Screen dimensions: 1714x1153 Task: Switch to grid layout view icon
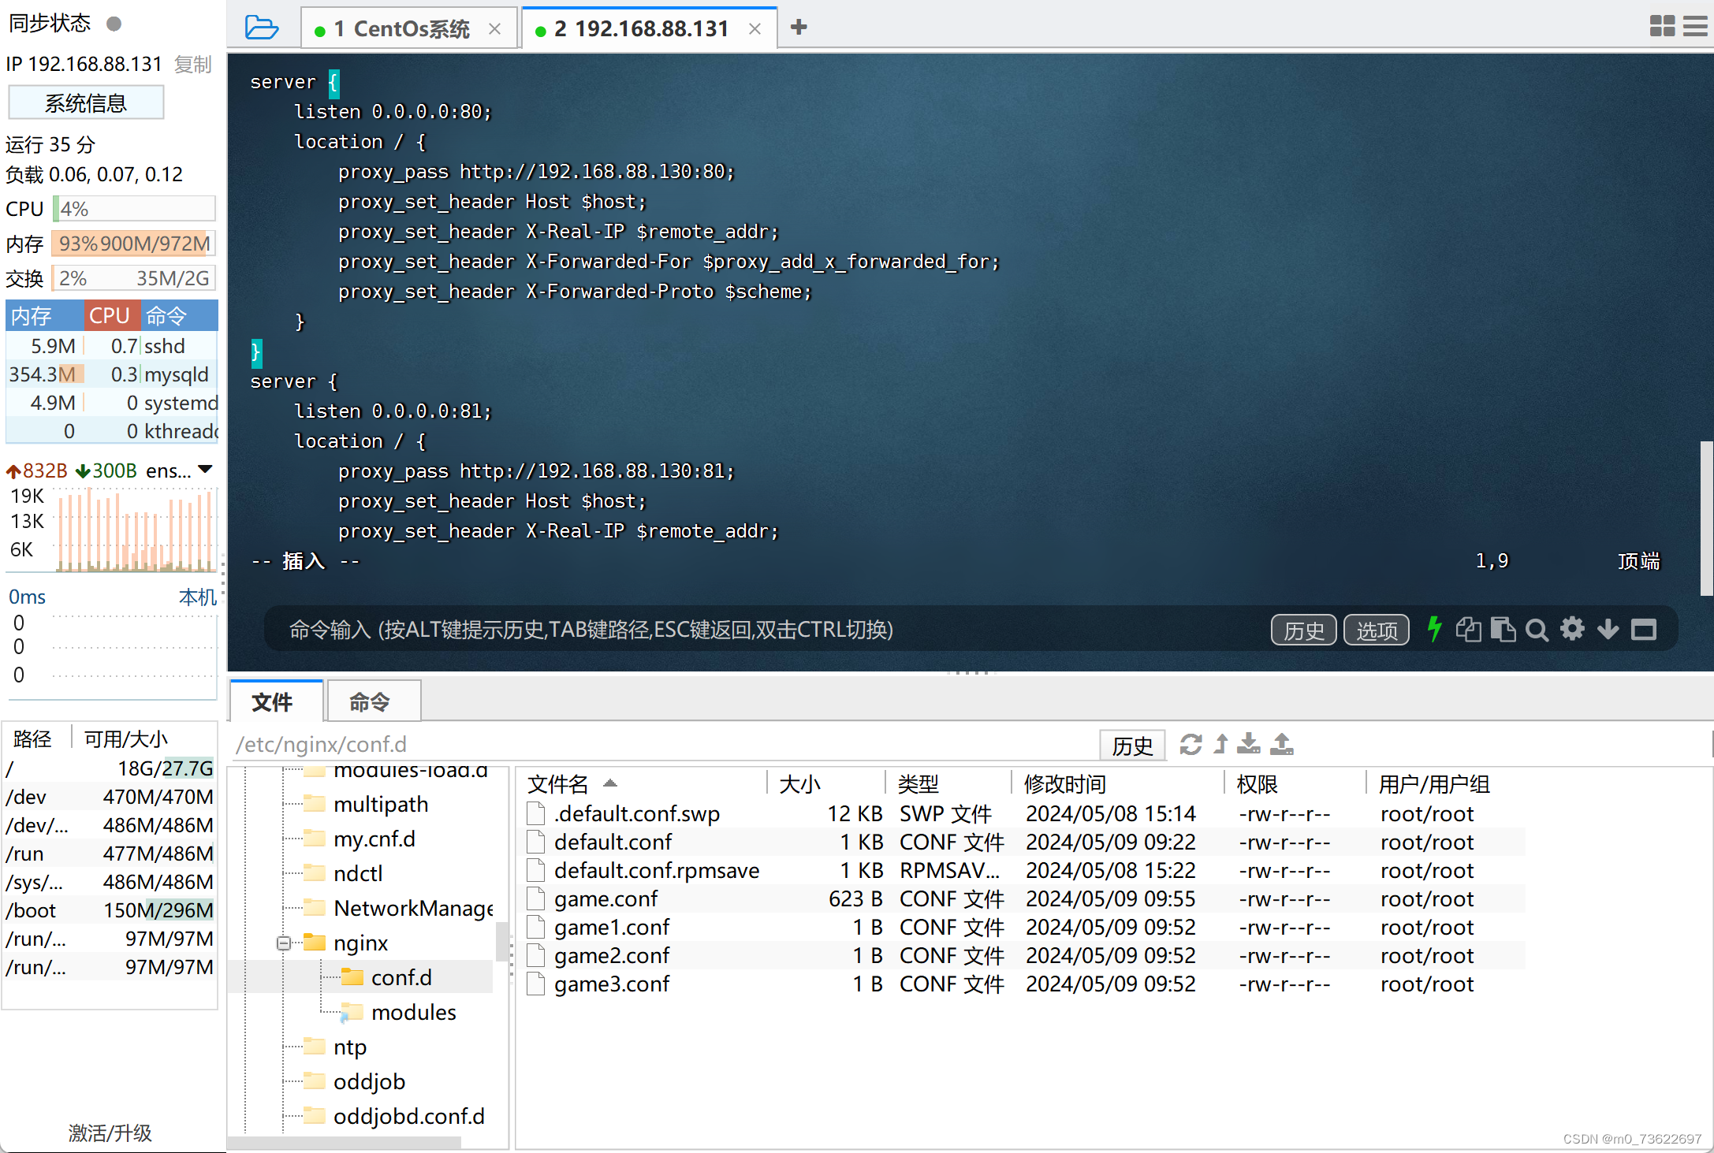1662,26
